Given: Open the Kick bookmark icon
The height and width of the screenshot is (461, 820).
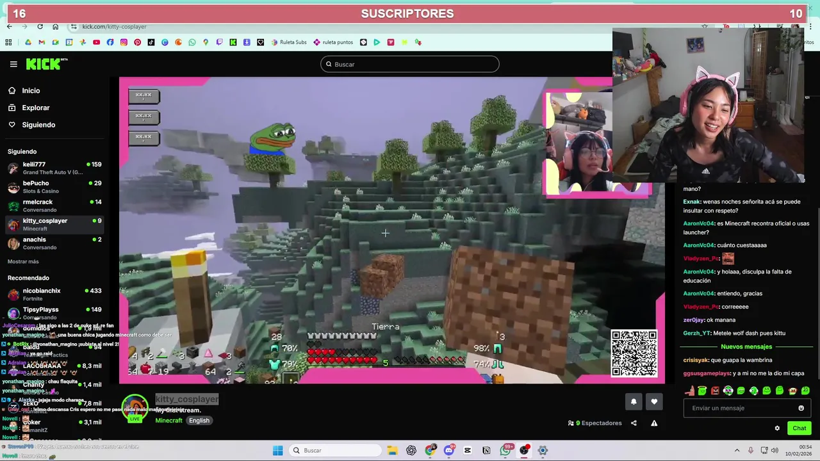Looking at the screenshot, I should [233, 42].
